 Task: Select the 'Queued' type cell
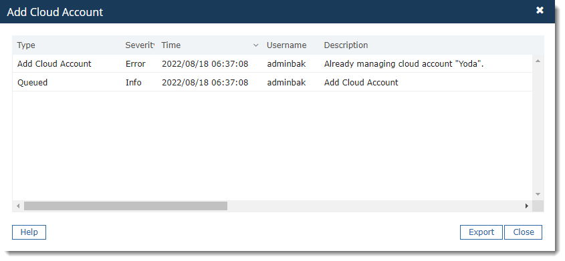pyautogui.click(x=33, y=83)
